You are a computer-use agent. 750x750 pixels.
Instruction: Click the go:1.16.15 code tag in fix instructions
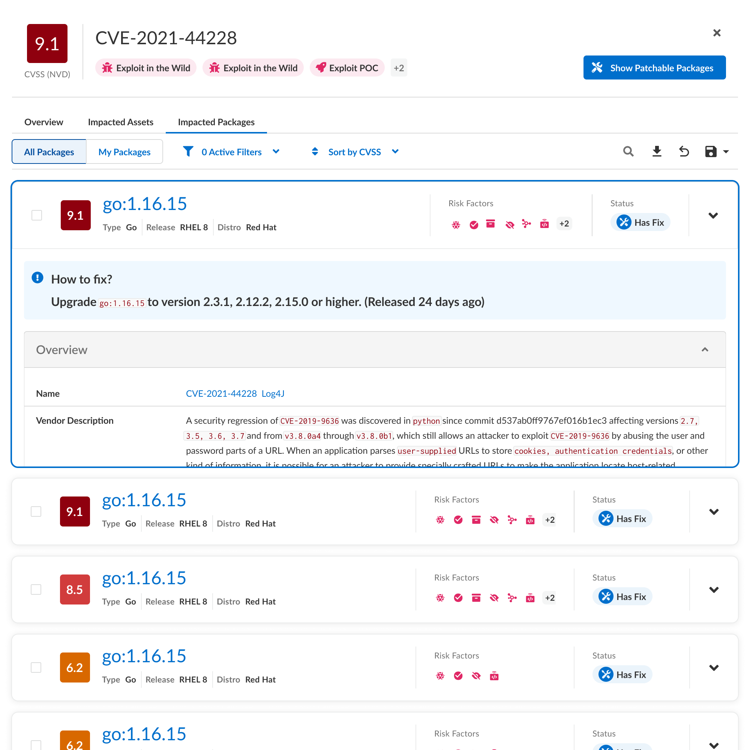pyautogui.click(x=122, y=303)
